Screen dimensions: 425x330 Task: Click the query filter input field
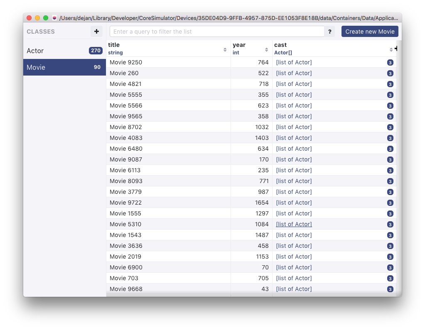[216, 32]
